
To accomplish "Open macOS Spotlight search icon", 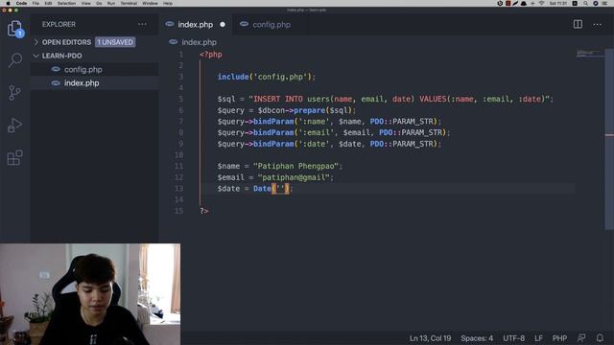I will coord(585,3).
